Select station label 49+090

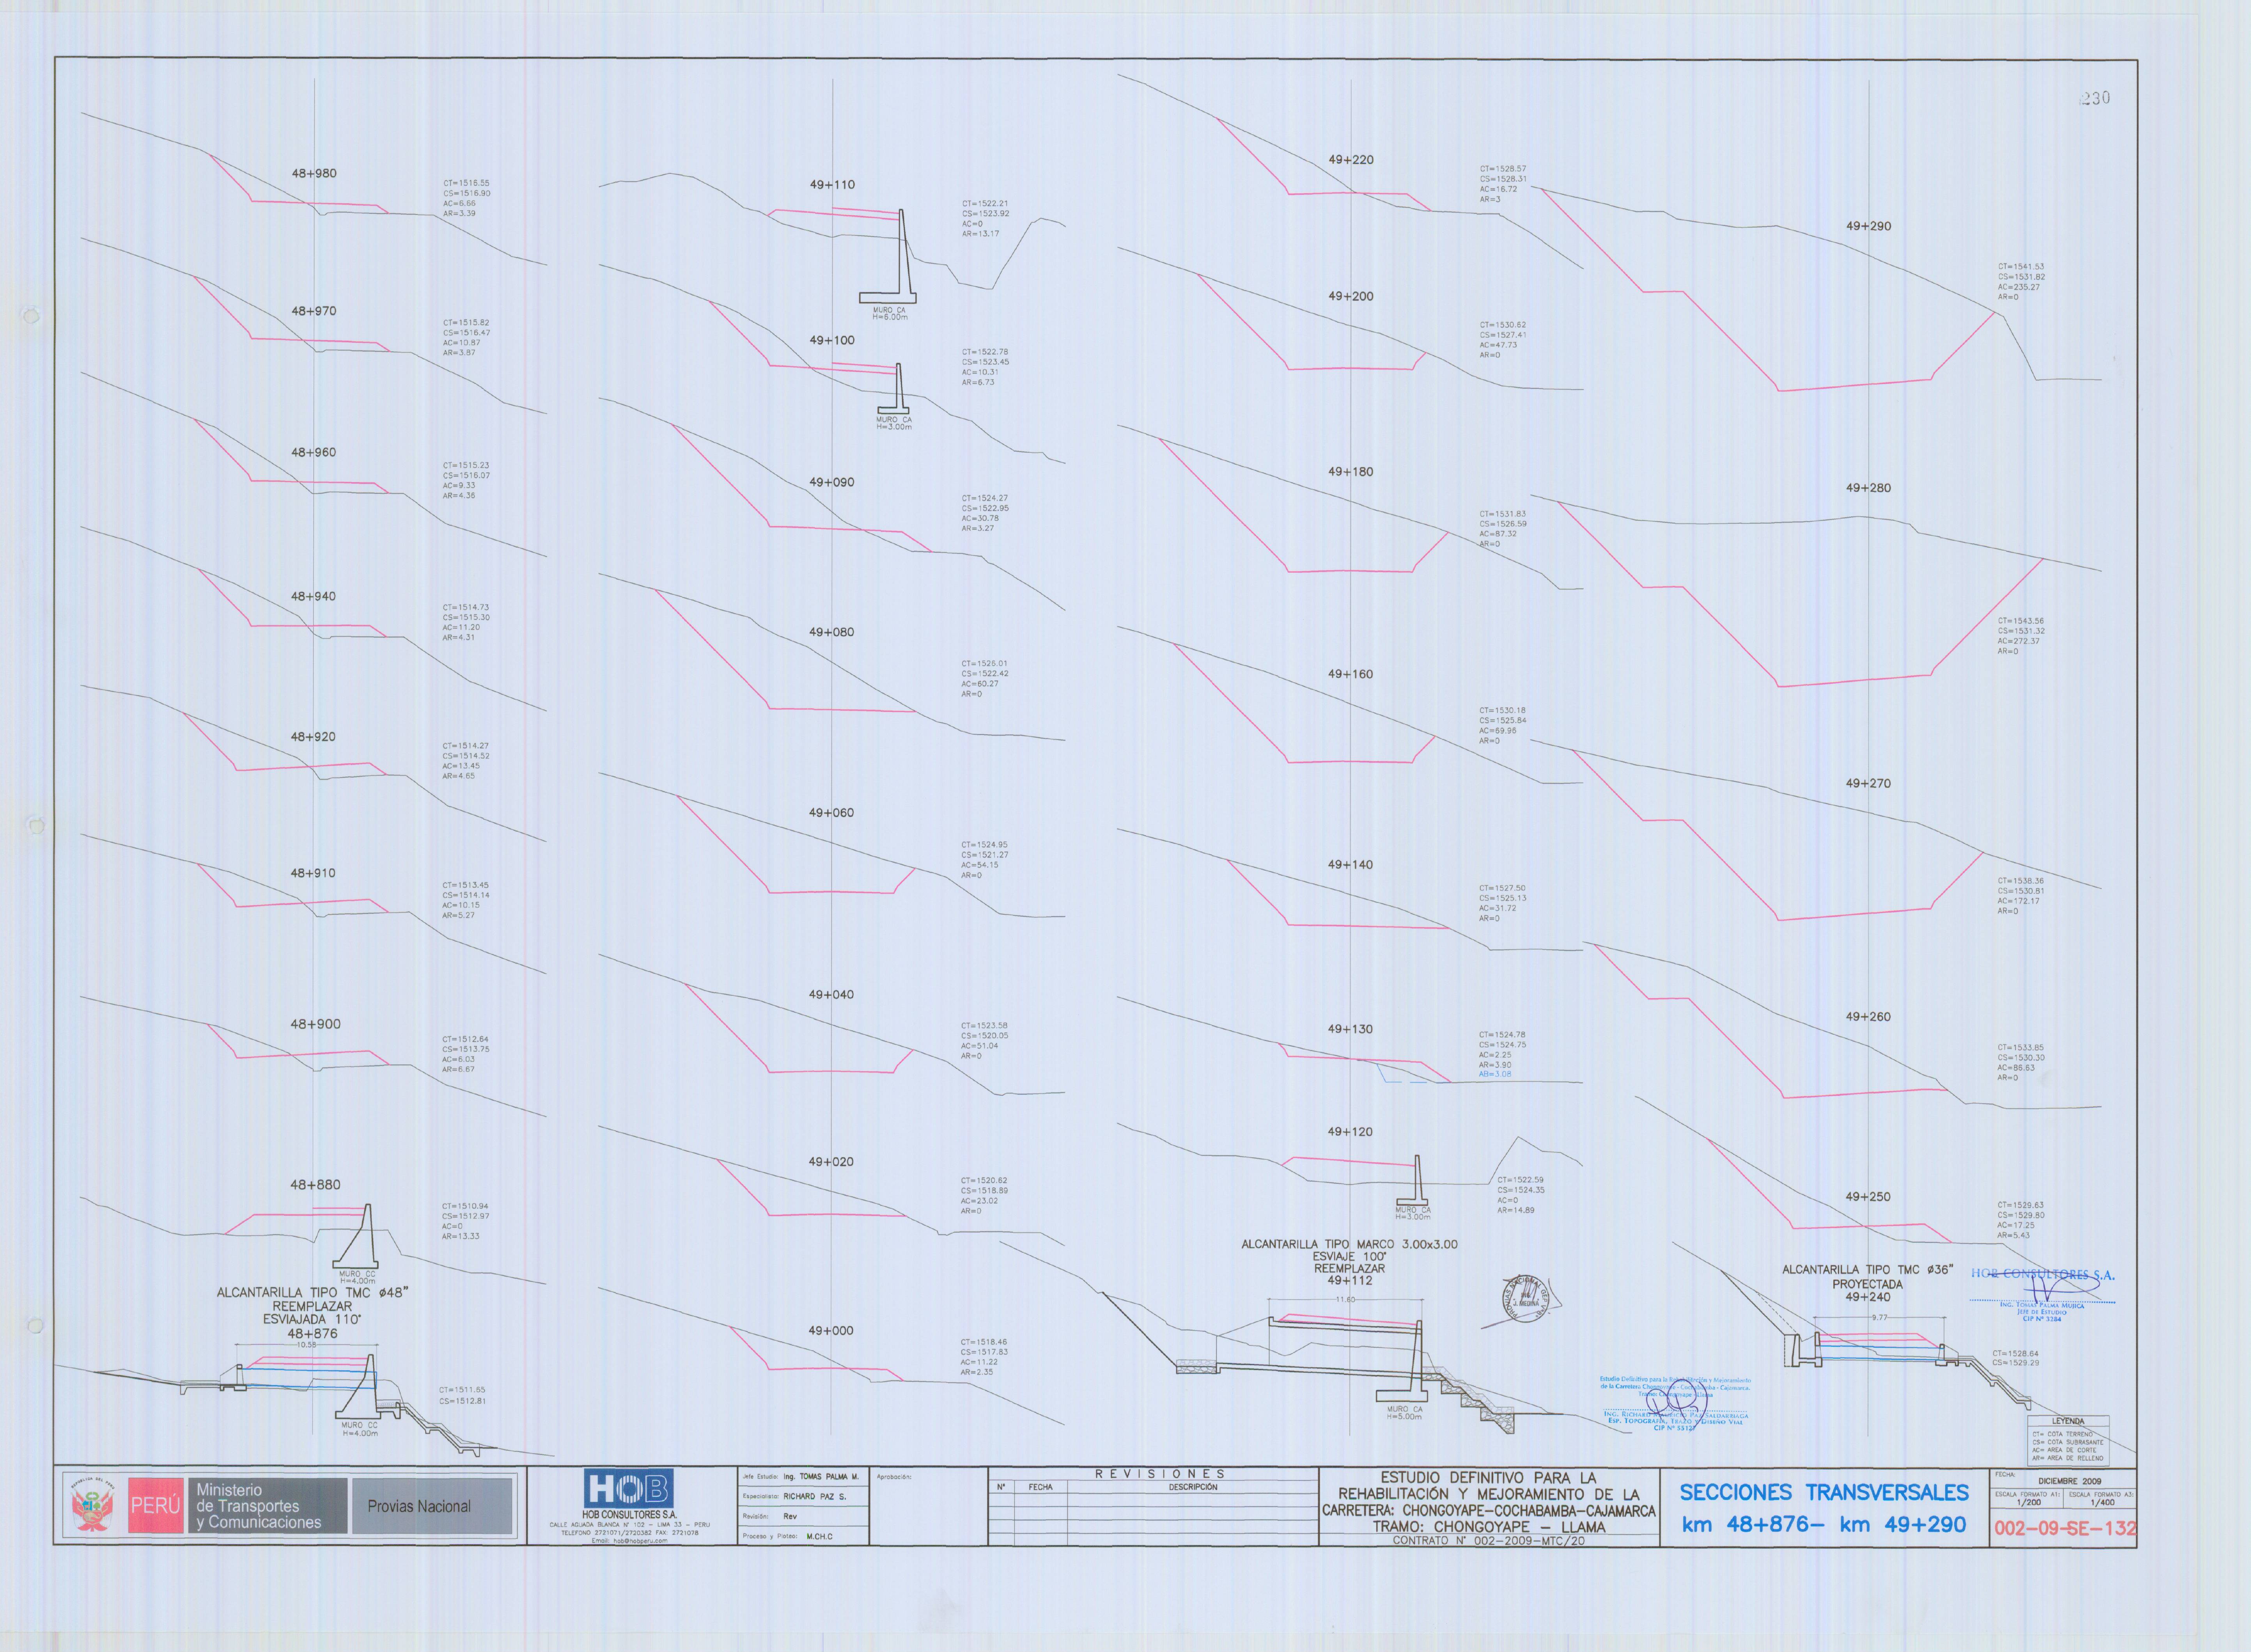tap(831, 482)
